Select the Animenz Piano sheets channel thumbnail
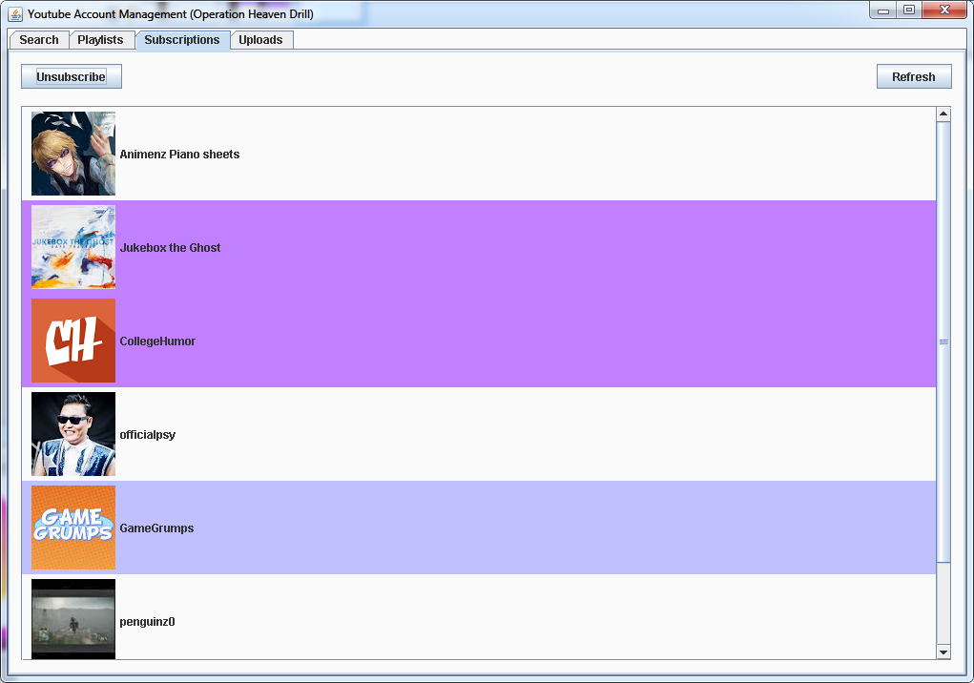This screenshot has height=683, width=974. coord(73,154)
